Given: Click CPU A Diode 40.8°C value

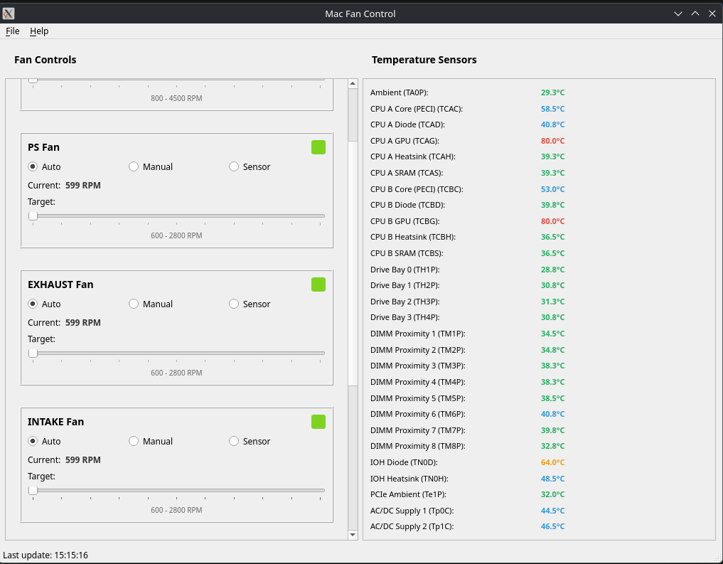Looking at the screenshot, I should tap(553, 124).
